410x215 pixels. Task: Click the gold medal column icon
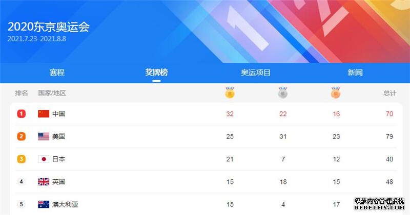(x=230, y=93)
